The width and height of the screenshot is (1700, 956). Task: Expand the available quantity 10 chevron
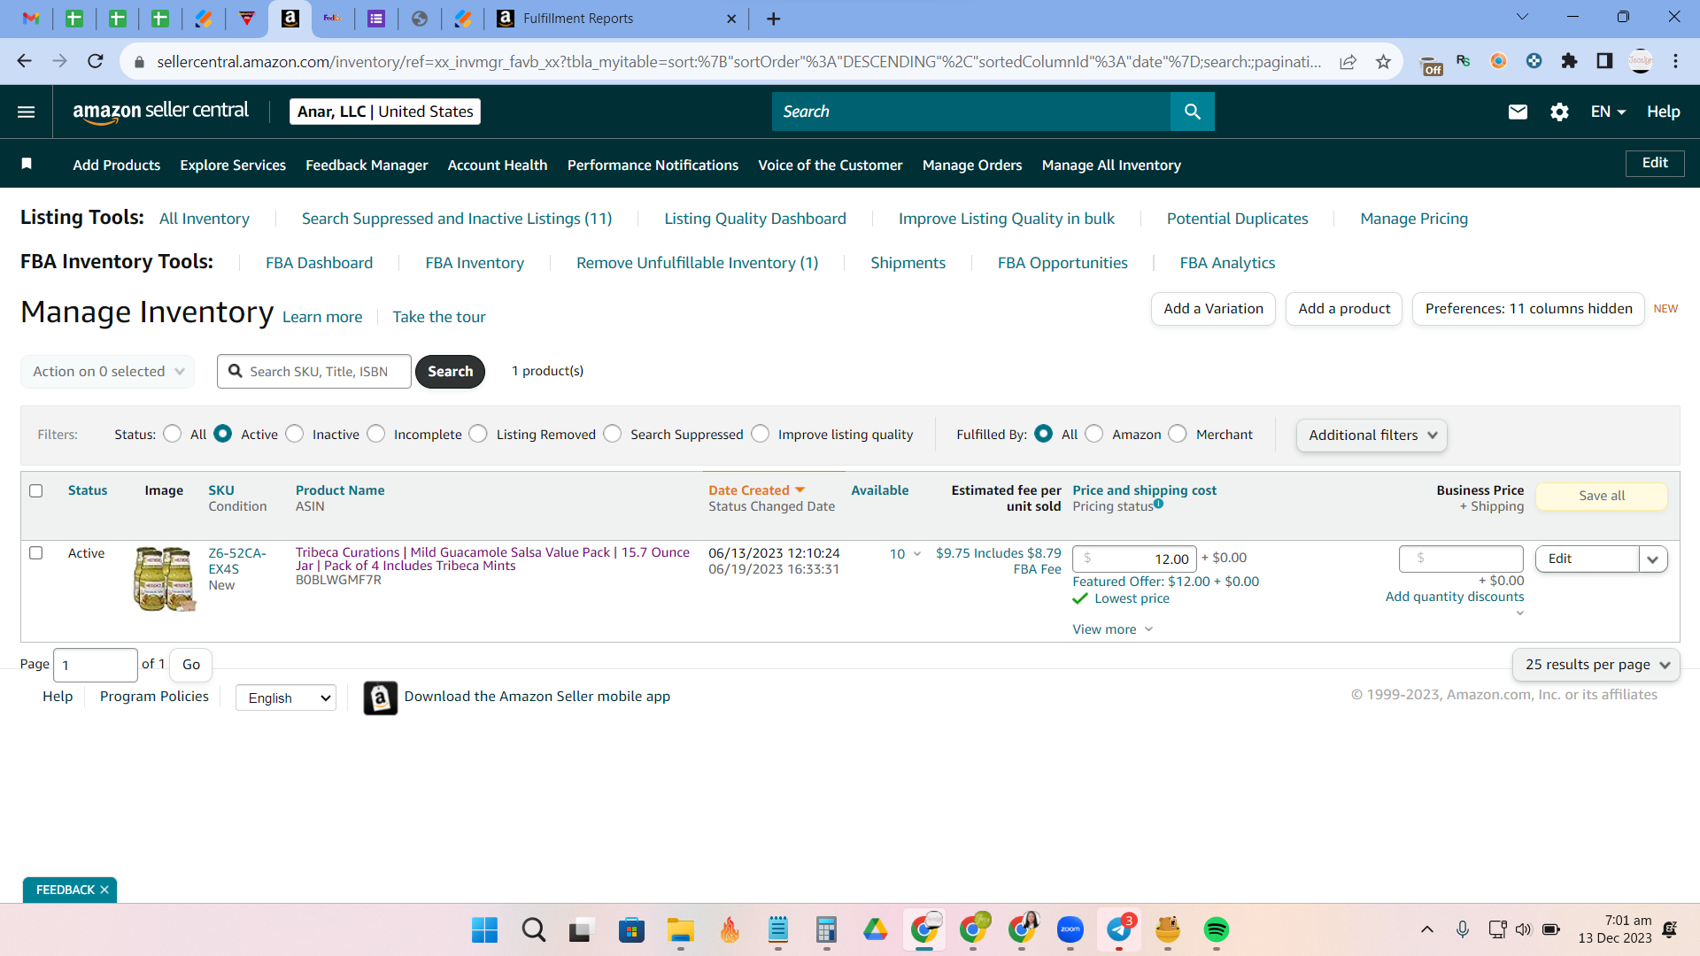[917, 554]
